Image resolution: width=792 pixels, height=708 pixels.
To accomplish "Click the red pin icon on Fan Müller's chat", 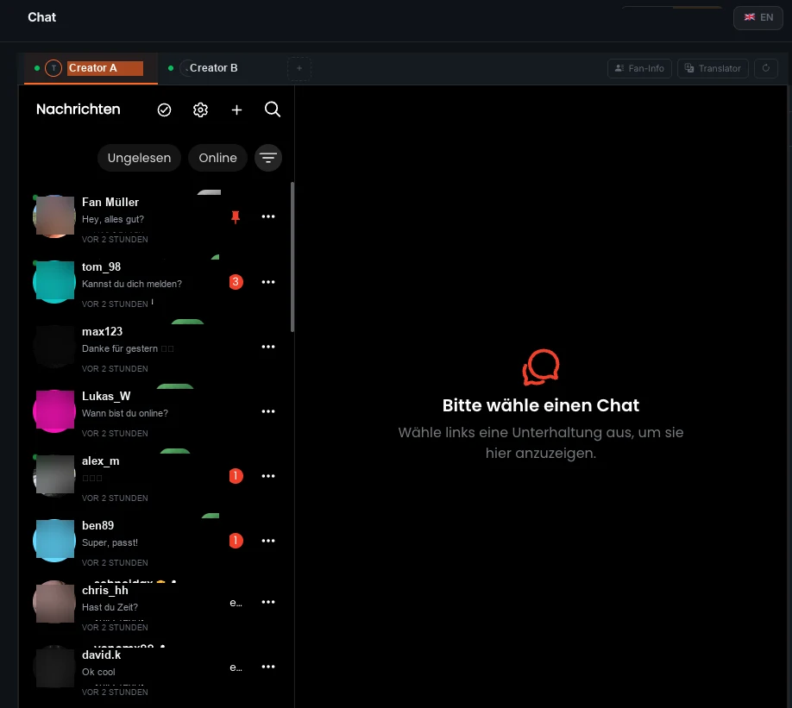I will [x=236, y=216].
